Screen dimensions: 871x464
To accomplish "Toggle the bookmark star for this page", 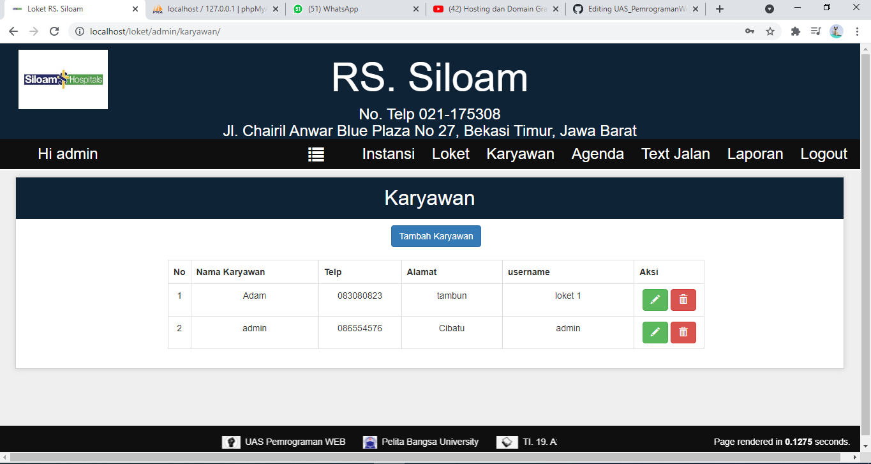I will pos(771,30).
